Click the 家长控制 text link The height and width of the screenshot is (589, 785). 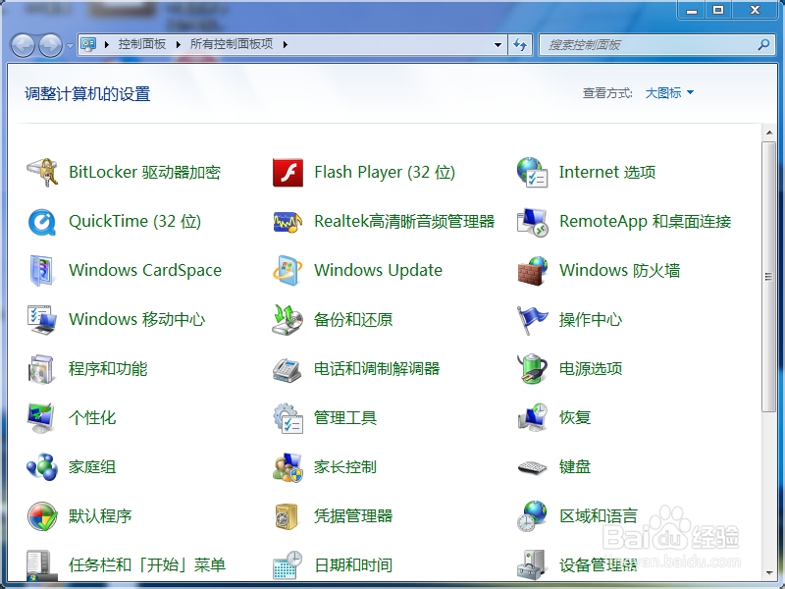coord(345,467)
